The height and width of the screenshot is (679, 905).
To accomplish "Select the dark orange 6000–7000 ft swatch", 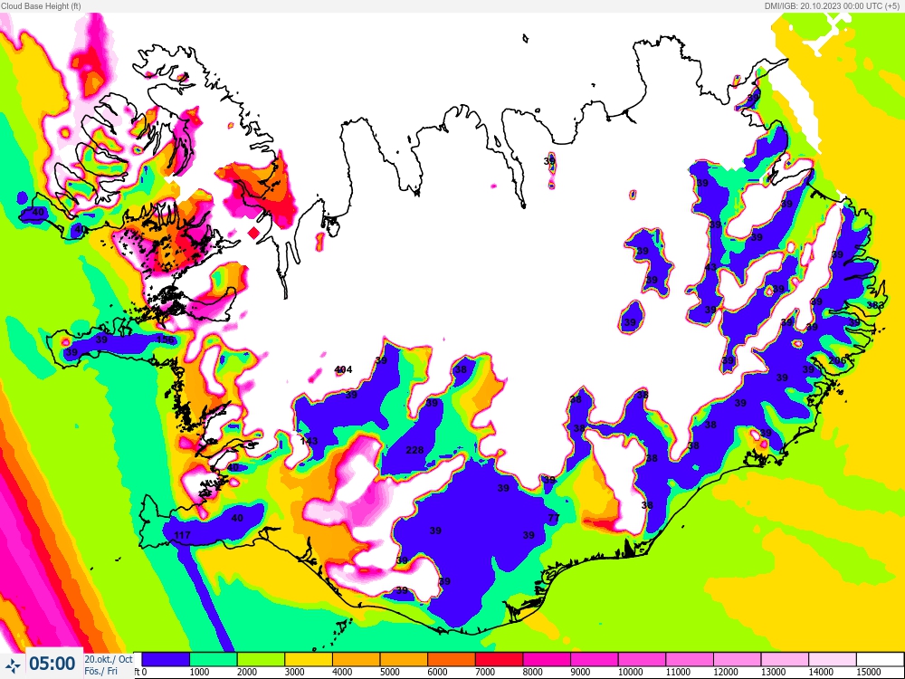I will tap(452, 659).
